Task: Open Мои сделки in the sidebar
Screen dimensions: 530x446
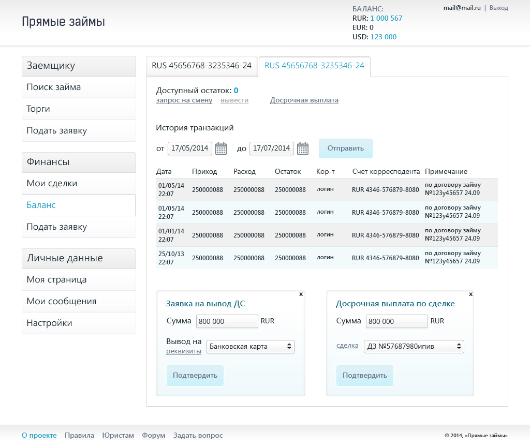Action: [79, 184]
